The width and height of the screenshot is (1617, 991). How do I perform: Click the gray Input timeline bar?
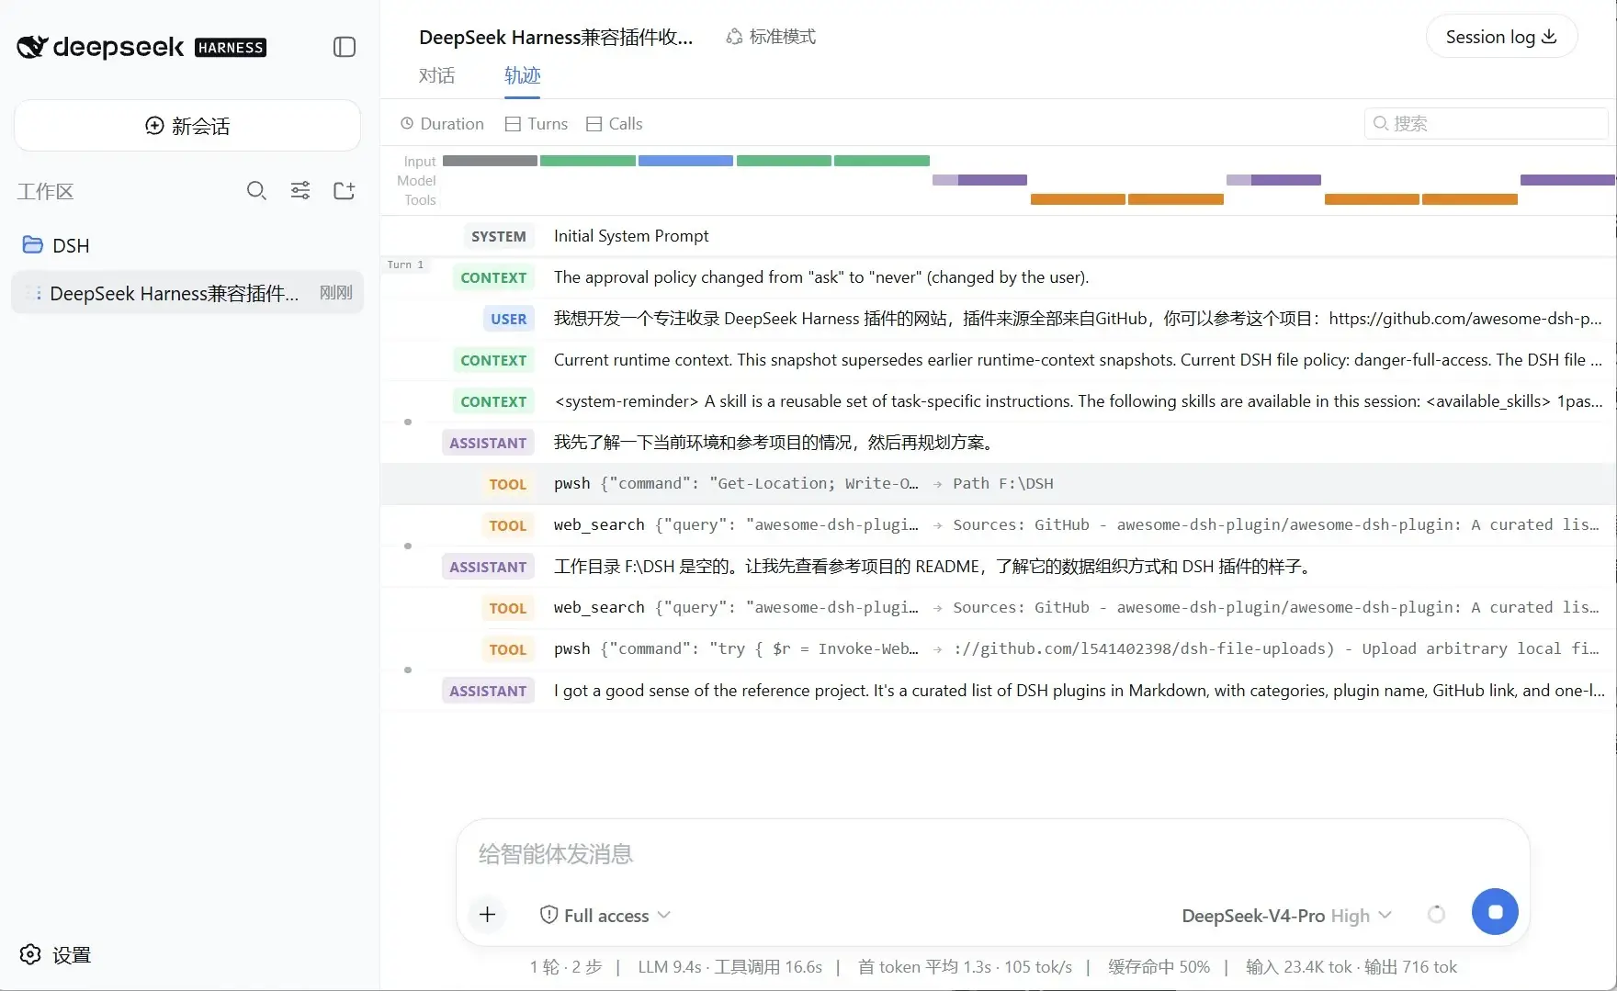pyautogui.click(x=490, y=161)
